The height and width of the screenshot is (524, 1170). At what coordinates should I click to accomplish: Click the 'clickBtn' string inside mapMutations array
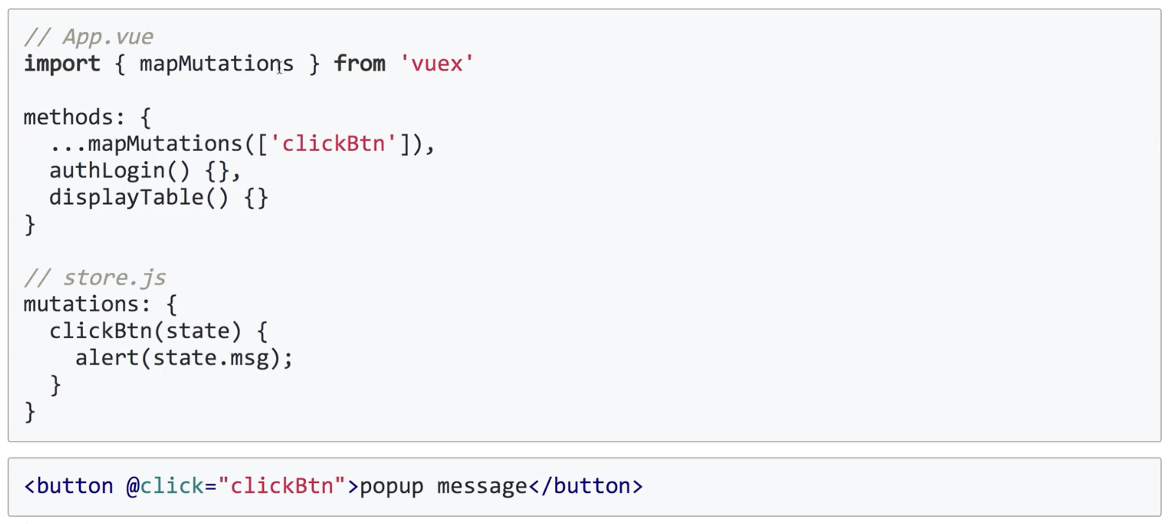pyautogui.click(x=333, y=144)
